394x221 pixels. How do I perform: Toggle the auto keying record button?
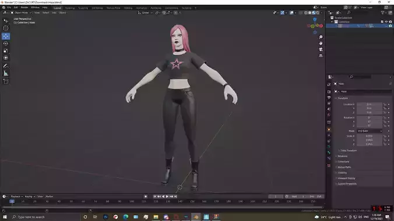coord(146,197)
